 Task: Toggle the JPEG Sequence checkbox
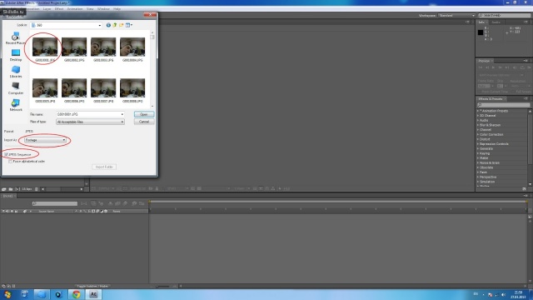(7, 154)
